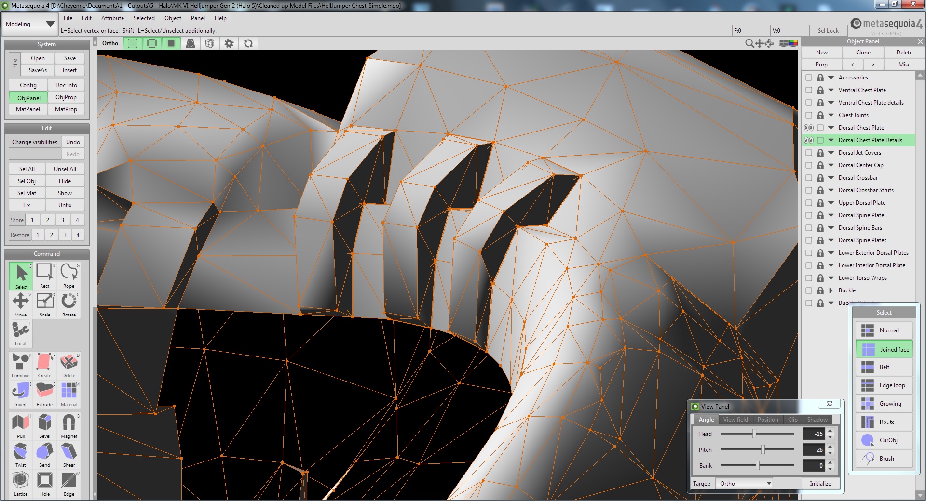Image resolution: width=926 pixels, height=501 pixels.
Task: Open the Primitive tool
Action: [20, 365]
